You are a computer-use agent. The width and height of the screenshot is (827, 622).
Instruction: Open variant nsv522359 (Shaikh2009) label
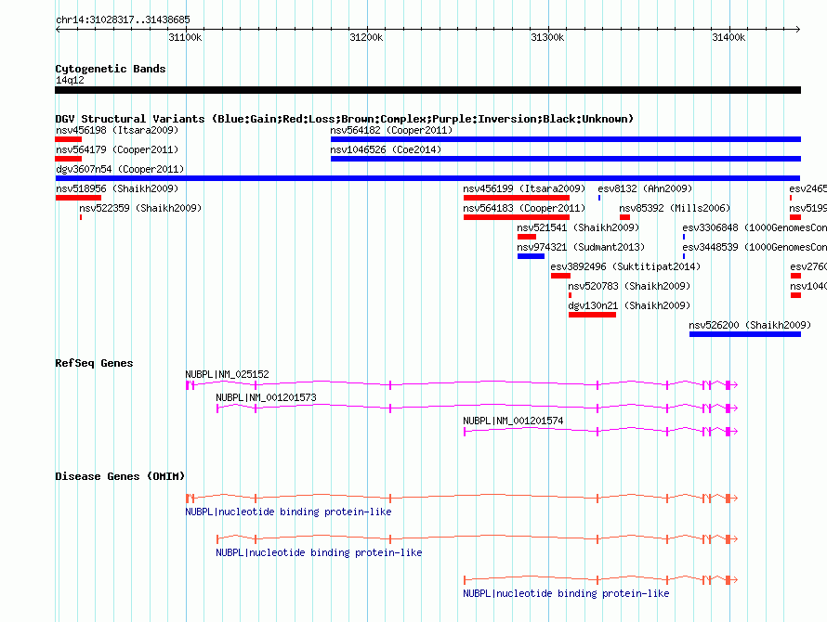(140, 208)
